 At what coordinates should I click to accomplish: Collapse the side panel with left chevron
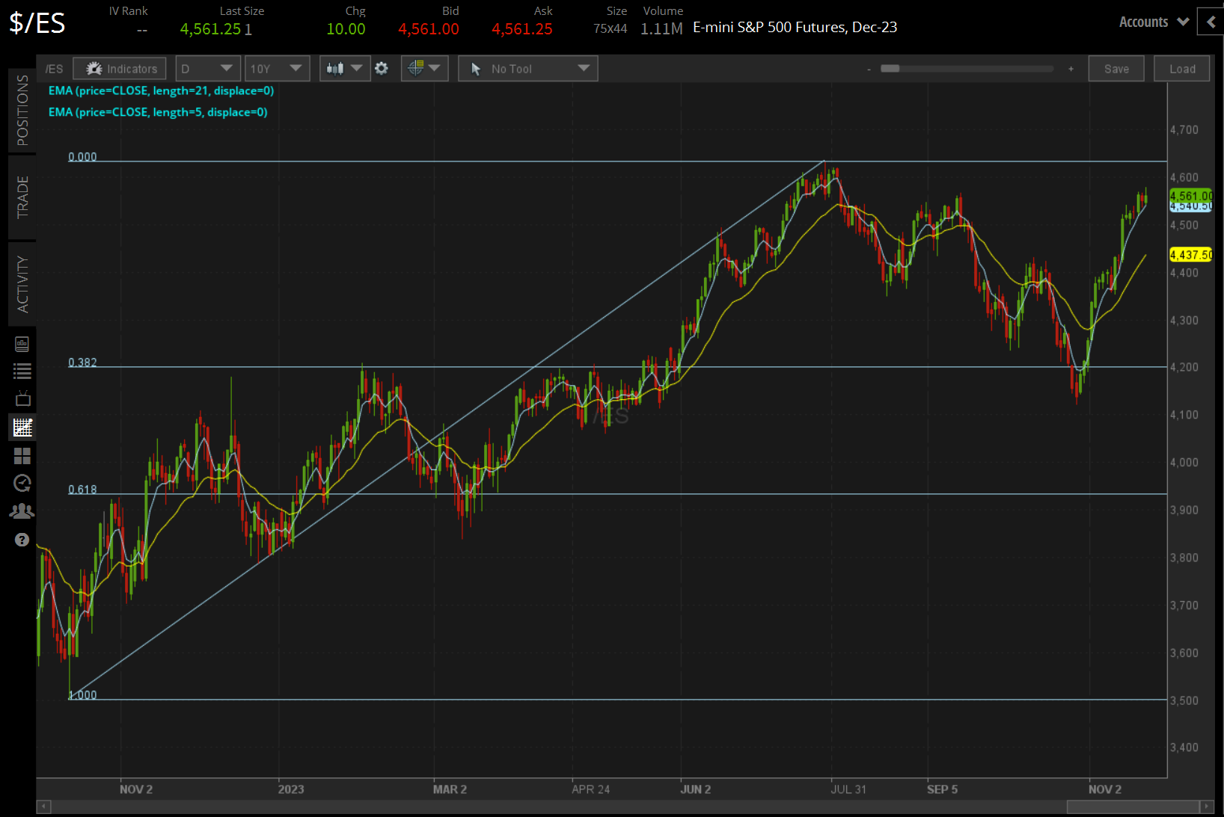(1211, 22)
